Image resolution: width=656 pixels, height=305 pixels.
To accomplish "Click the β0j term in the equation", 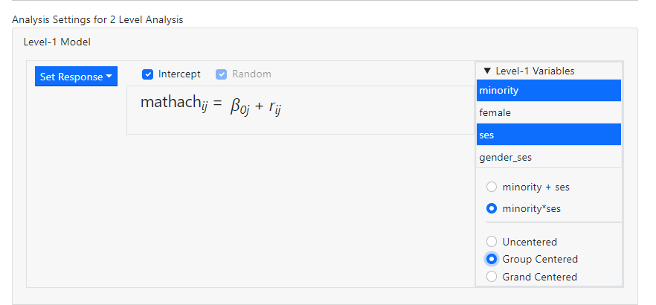I will (x=239, y=106).
